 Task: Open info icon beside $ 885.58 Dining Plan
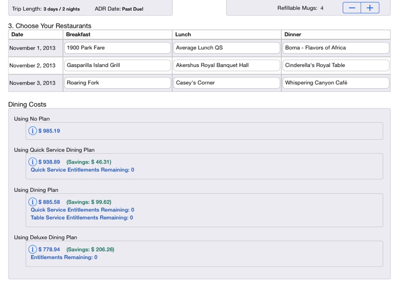pos(32,202)
